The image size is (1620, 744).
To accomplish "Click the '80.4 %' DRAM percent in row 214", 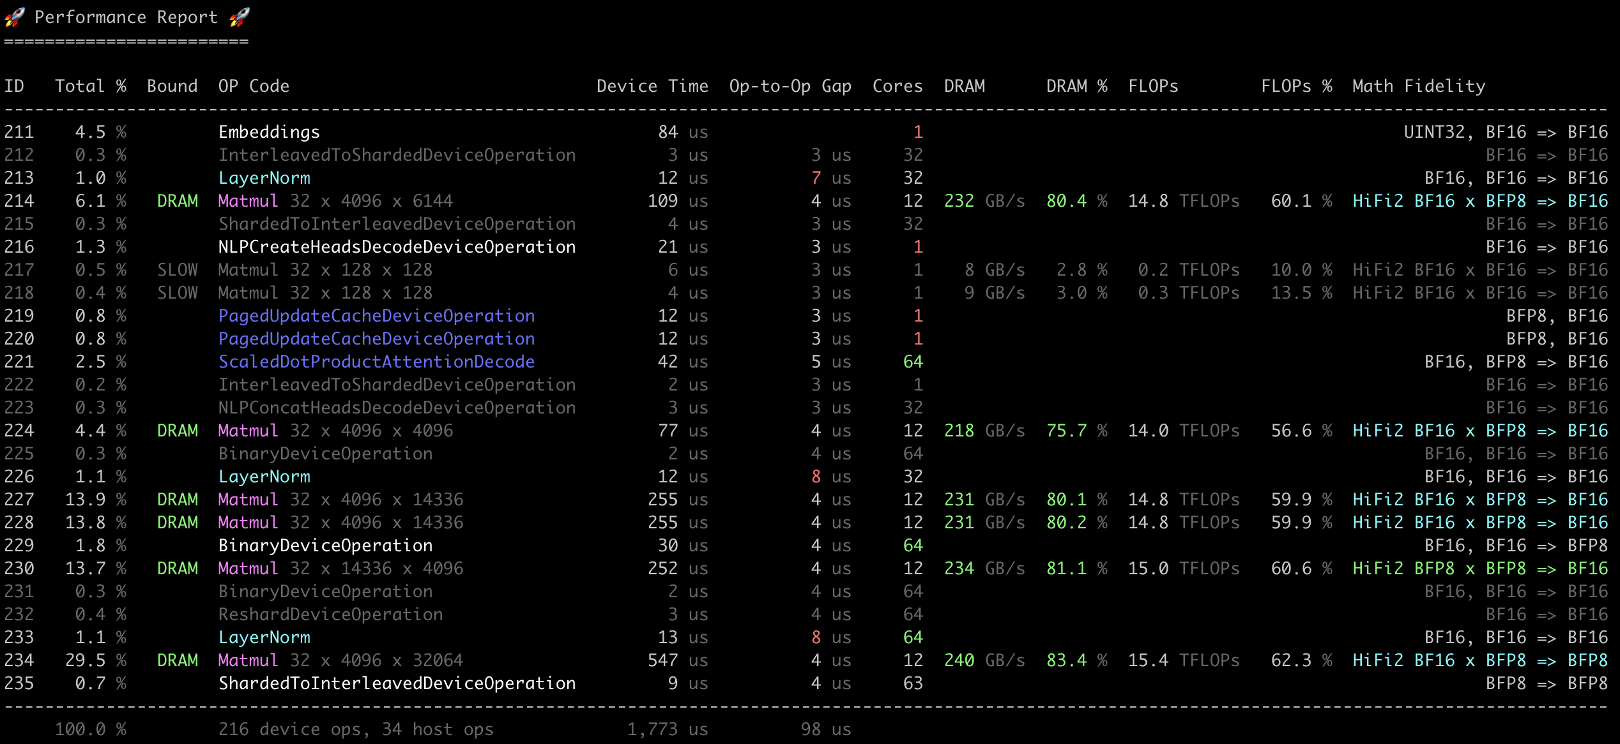I will point(1077,201).
